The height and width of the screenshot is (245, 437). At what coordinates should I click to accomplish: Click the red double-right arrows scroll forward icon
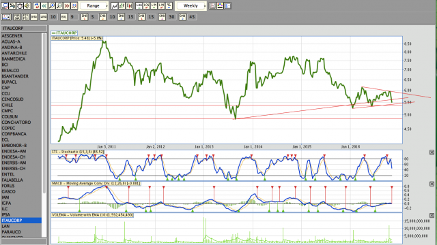(67, 5)
